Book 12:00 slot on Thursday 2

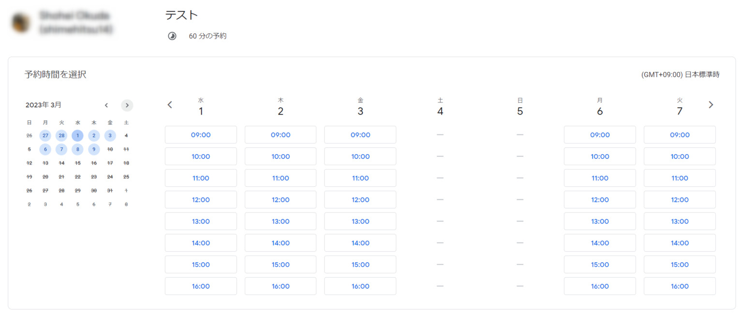(x=281, y=199)
